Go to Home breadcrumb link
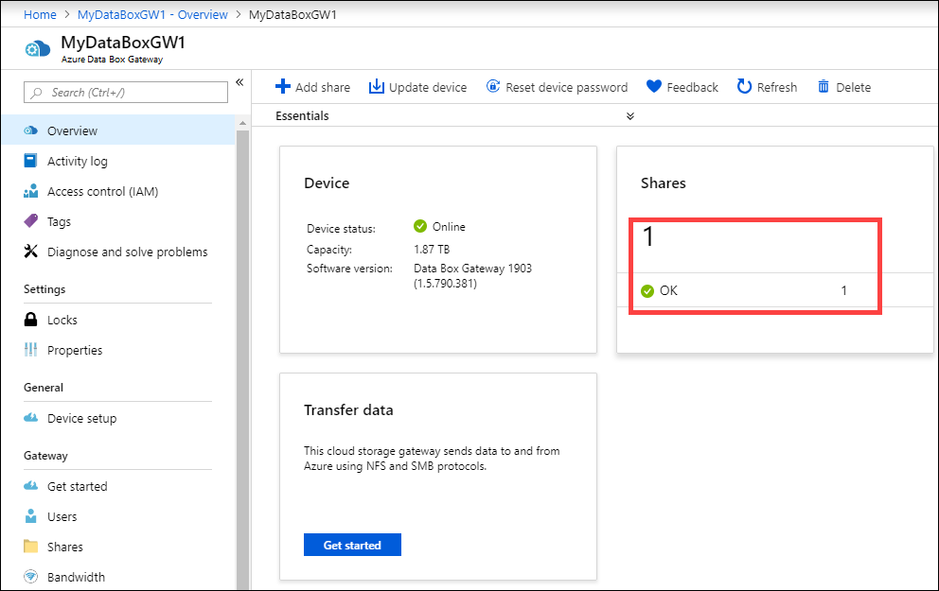The image size is (939, 591). (40, 14)
